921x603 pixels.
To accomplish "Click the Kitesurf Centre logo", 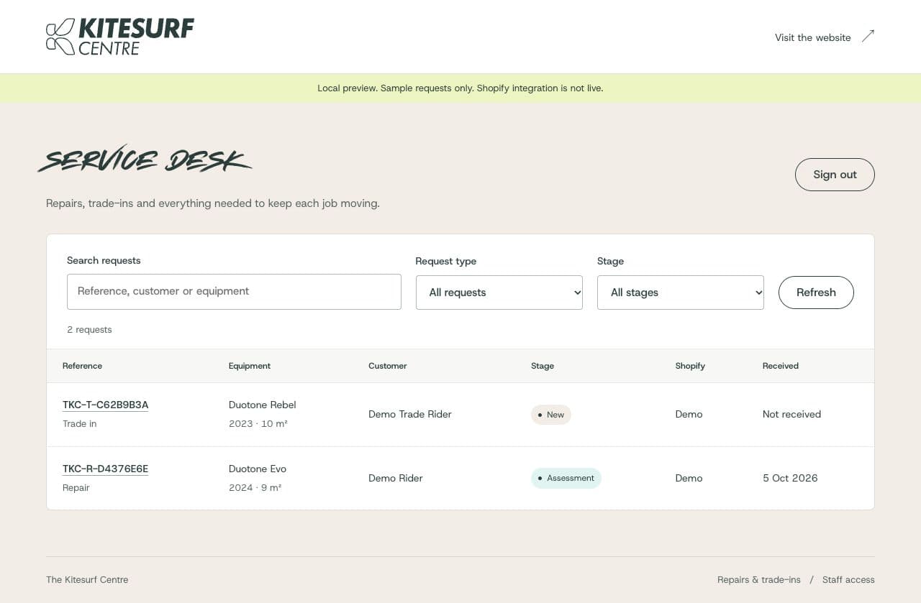I will (120, 37).
